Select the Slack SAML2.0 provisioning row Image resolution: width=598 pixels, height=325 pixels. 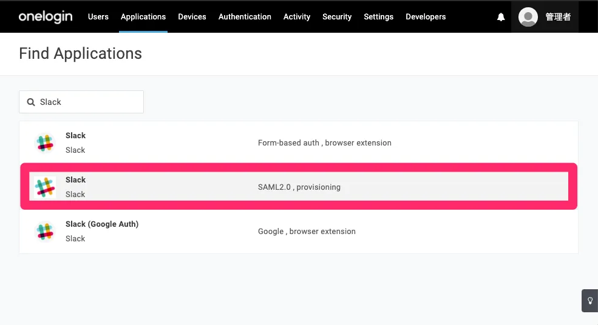[299, 187]
